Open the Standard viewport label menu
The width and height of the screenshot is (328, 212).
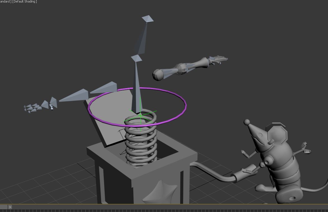click(5, 2)
